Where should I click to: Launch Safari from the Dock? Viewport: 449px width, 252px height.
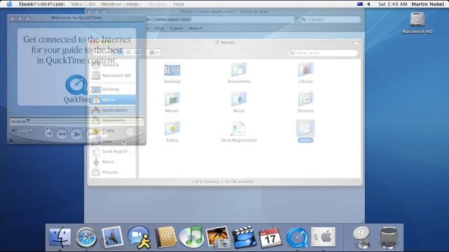(86, 238)
